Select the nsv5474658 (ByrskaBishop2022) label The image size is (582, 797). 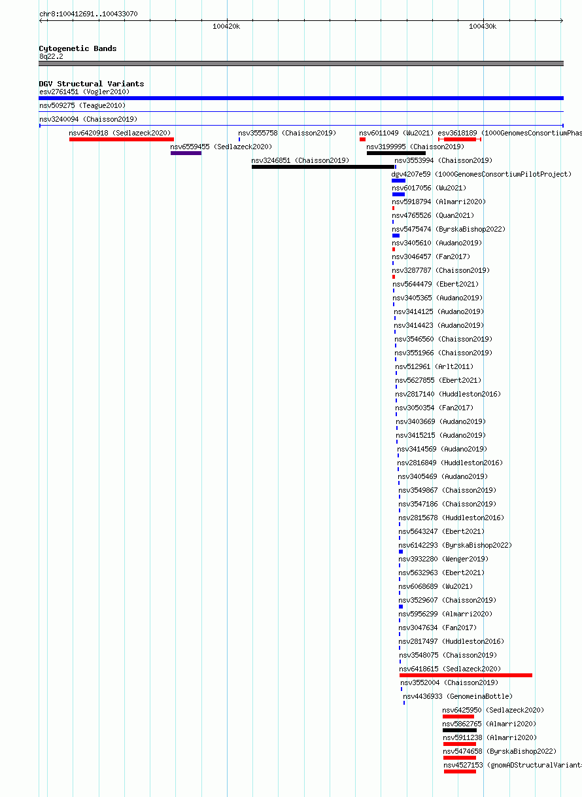500,751
